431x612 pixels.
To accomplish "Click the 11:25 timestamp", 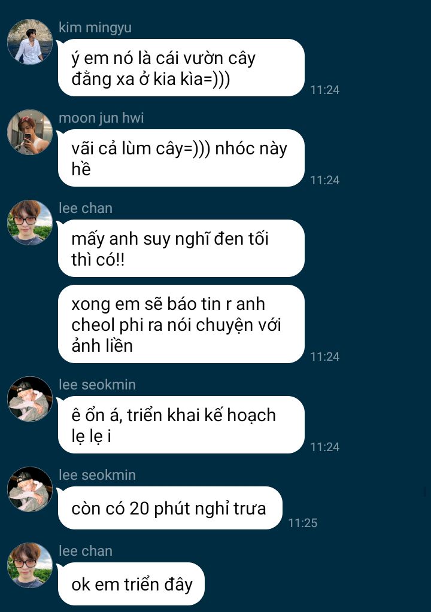I will [x=302, y=523].
